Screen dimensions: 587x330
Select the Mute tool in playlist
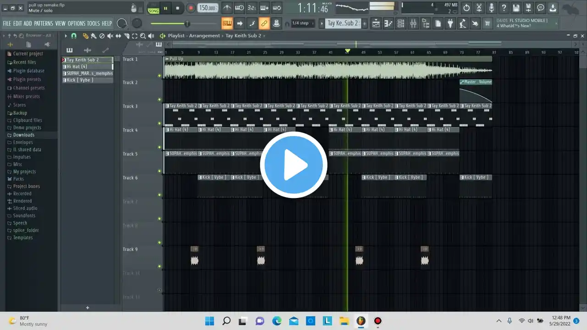coord(110,36)
